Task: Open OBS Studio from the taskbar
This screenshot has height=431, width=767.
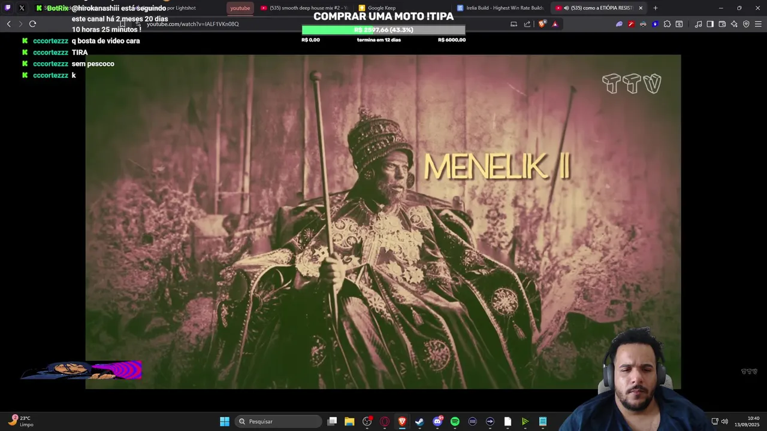Action: [367, 421]
